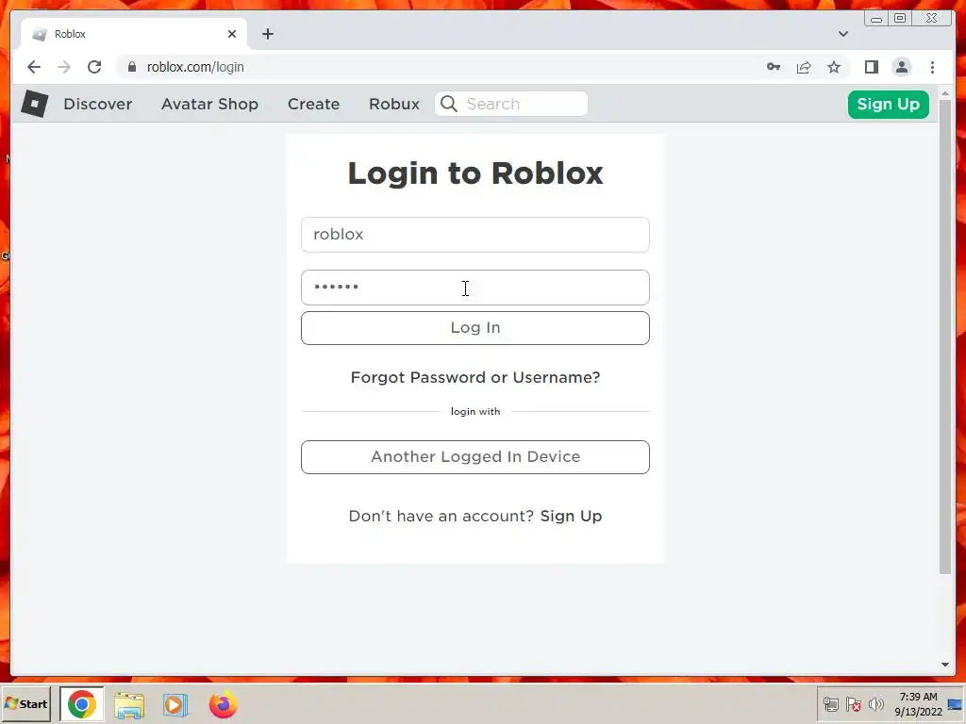This screenshot has width=966, height=724.
Task: Close the Roblox tab
Action: 232,34
